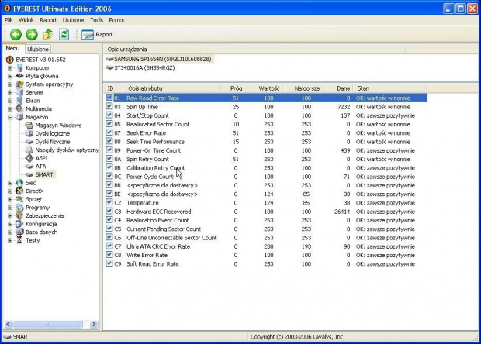
Task: Click the Magazyn Windows drive icon
Action: (29, 125)
